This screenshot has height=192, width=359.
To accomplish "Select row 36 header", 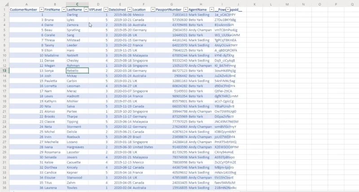I will coord(4,188).
